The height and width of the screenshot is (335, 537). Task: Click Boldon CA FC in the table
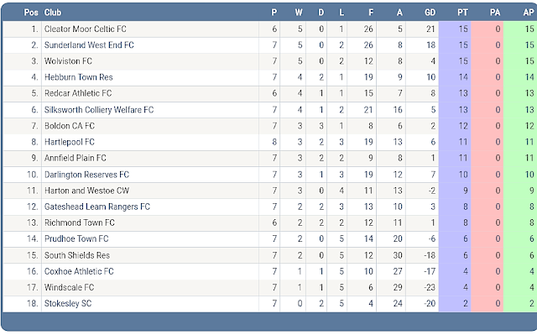point(70,126)
